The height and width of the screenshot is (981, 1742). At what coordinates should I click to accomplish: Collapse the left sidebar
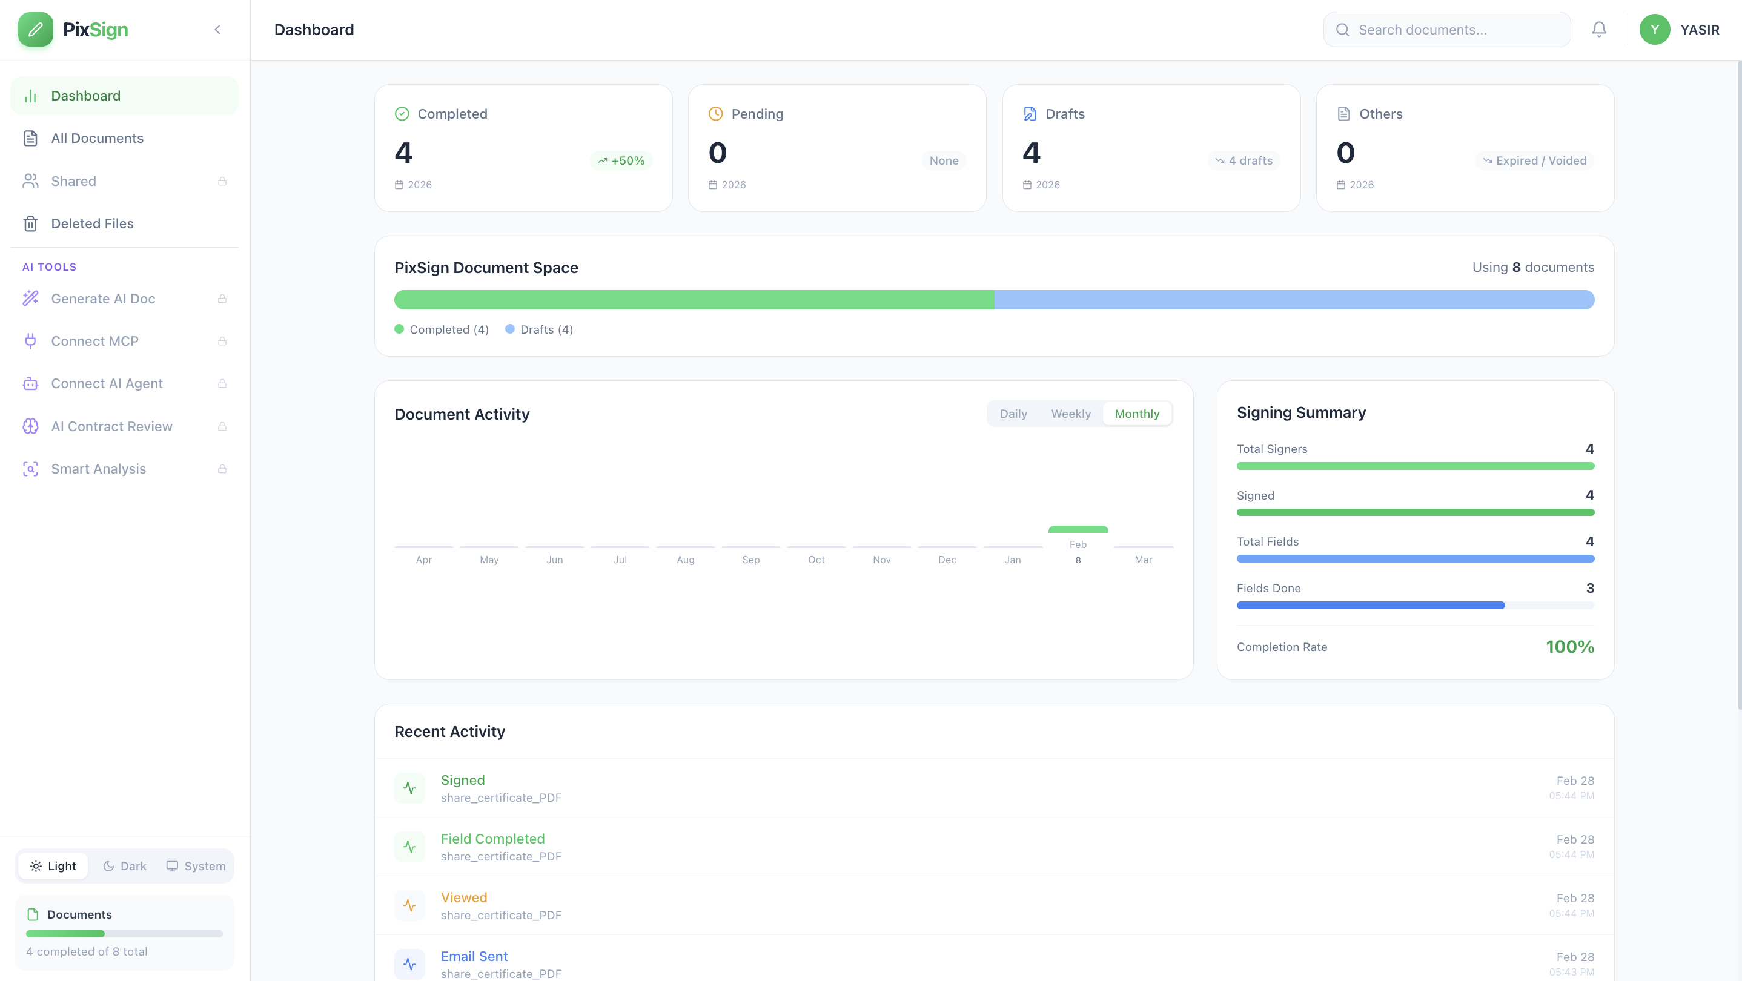(x=217, y=29)
